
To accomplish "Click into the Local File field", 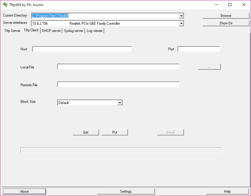I will (x=118, y=67).
